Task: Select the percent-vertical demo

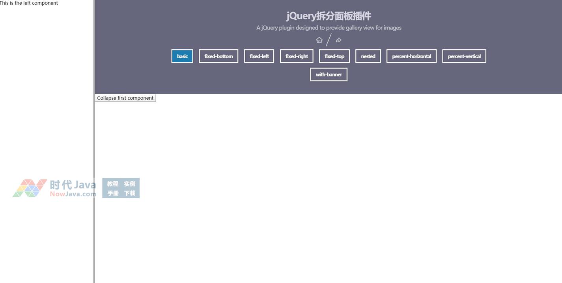Action: pyautogui.click(x=464, y=56)
